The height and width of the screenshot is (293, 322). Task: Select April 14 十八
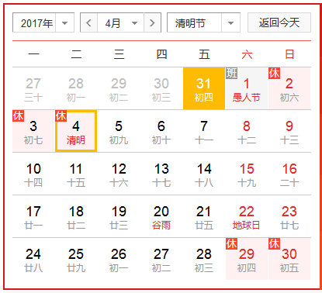[204, 174]
